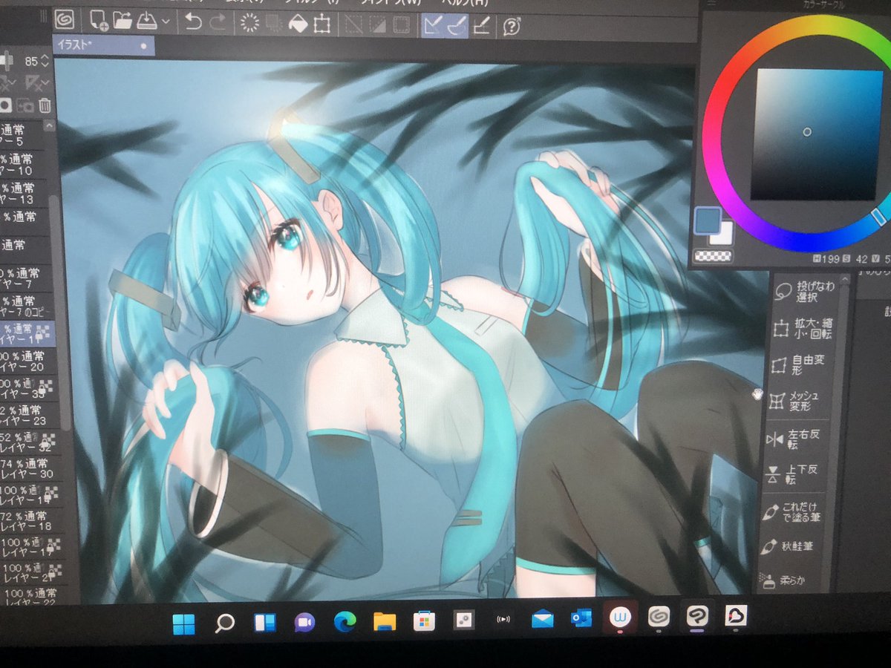Click the Deselect icon

click(353, 25)
